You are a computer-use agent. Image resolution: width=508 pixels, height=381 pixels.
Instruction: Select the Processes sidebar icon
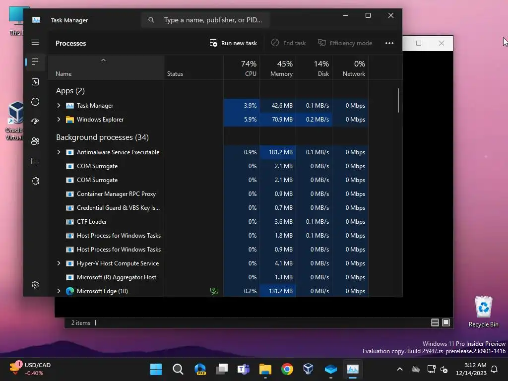[35, 62]
